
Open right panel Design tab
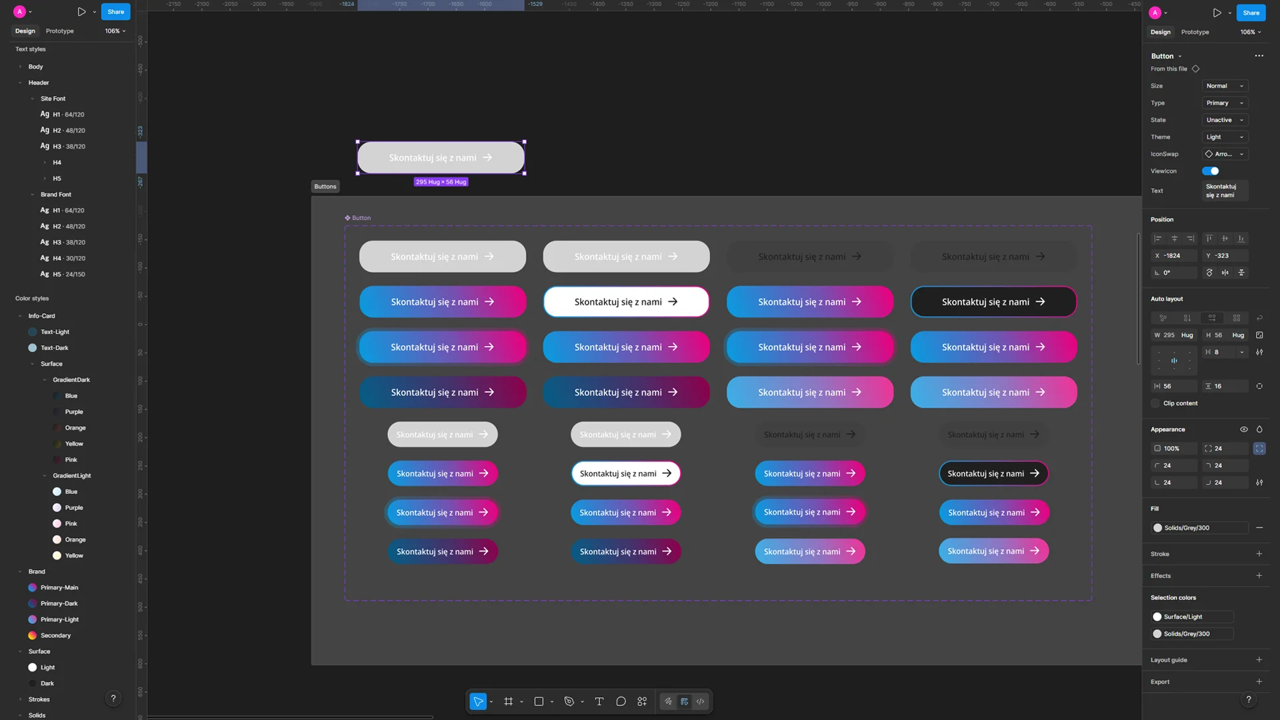pos(1160,32)
